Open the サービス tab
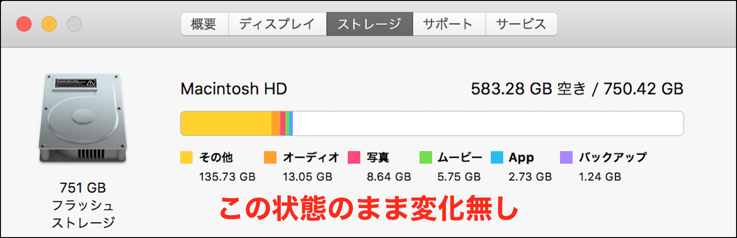 [x=521, y=24]
